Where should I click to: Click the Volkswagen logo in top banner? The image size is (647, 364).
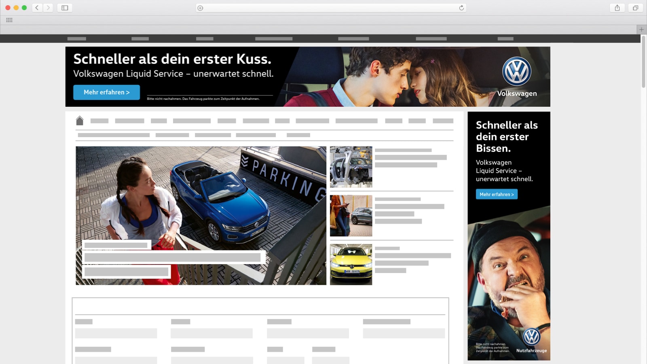pyautogui.click(x=516, y=72)
